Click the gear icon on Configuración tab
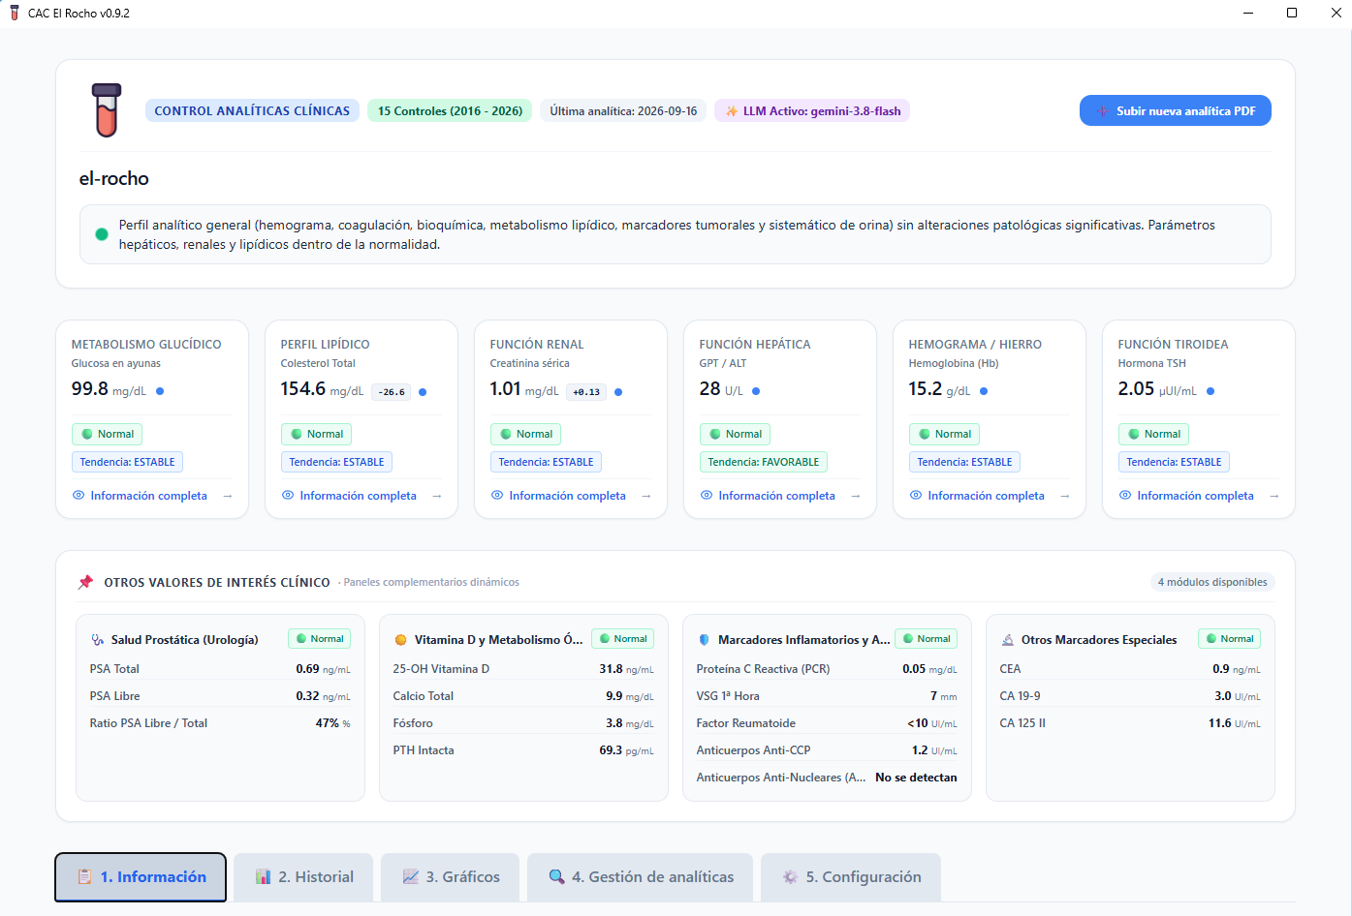 pos(791,876)
